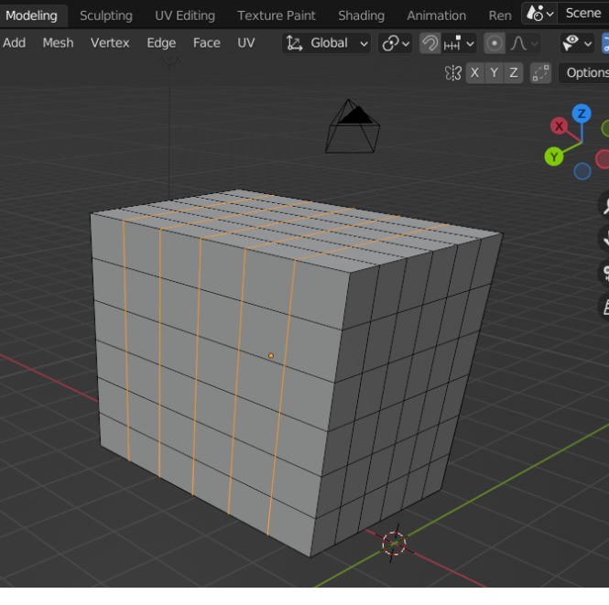Click the green Y axis on gizmo
609x605 pixels.
[x=554, y=157]
